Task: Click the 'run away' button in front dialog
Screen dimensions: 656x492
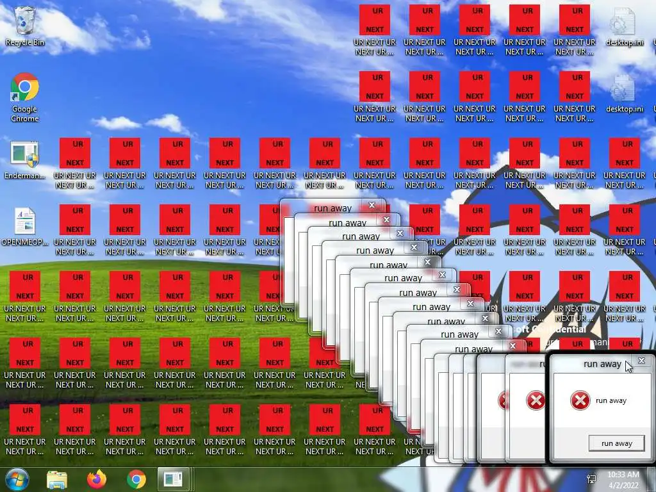Action: point(616,443)
